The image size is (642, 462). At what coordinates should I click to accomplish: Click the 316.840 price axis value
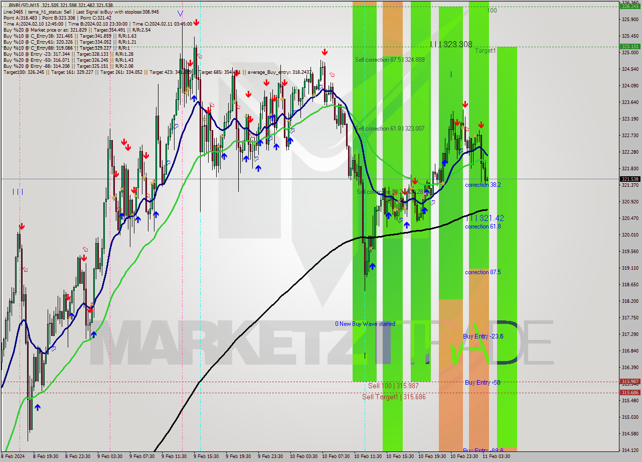[630, 351]
